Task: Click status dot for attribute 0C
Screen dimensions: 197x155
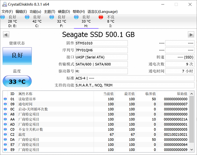Action: click(5, 109)
